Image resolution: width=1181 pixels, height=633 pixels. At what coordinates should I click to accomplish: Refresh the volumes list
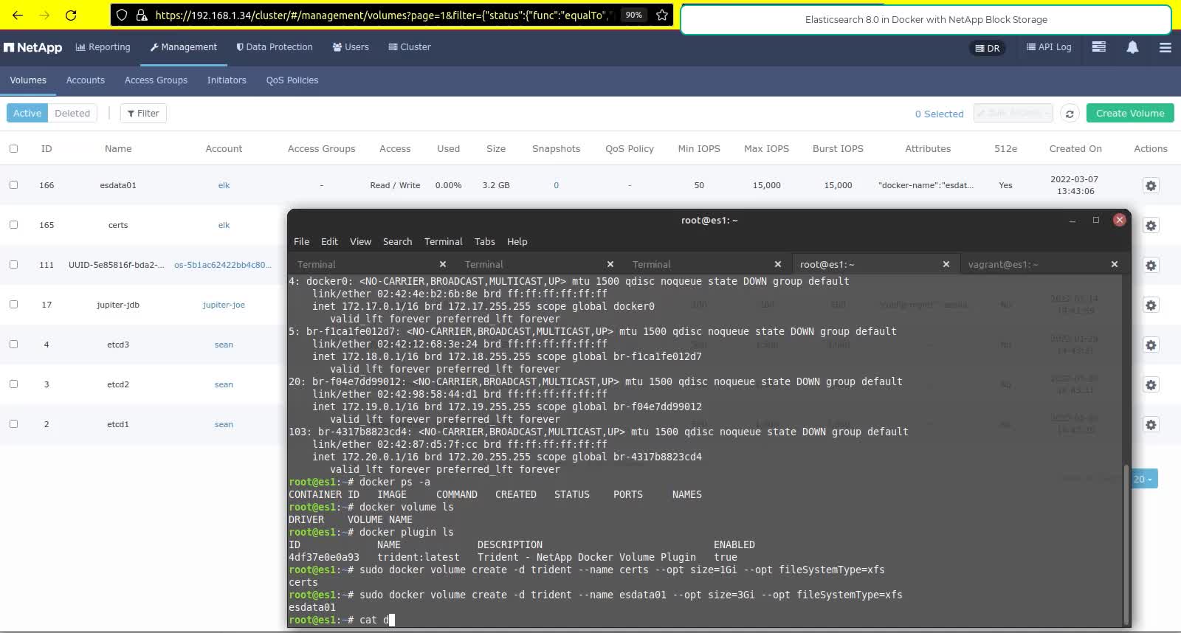pos(1070,114)
